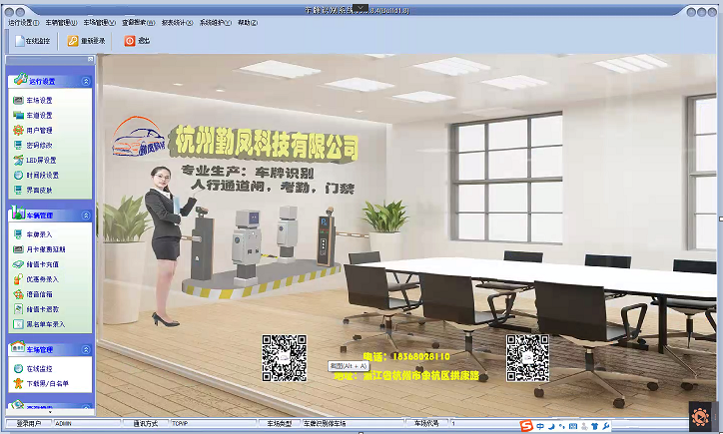Click the right QR code image

tap(527, 358)
